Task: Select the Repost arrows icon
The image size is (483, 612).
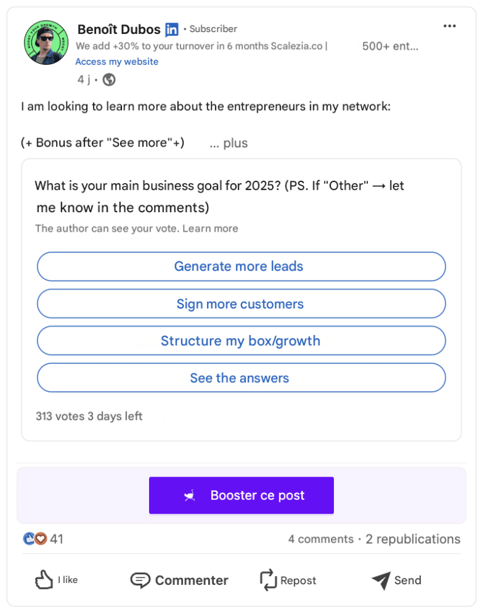Action: (x=269, y=579)
